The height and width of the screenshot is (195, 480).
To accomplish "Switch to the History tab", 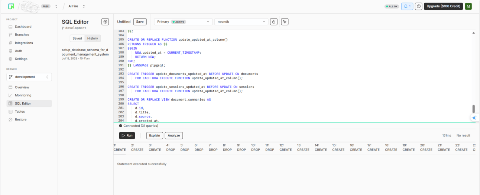I will pyautogui.click(x=93, y=39).
